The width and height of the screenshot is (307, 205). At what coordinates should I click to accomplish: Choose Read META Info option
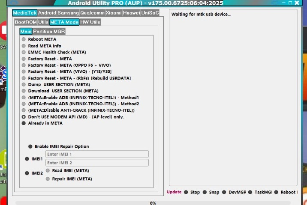point(24,46)
